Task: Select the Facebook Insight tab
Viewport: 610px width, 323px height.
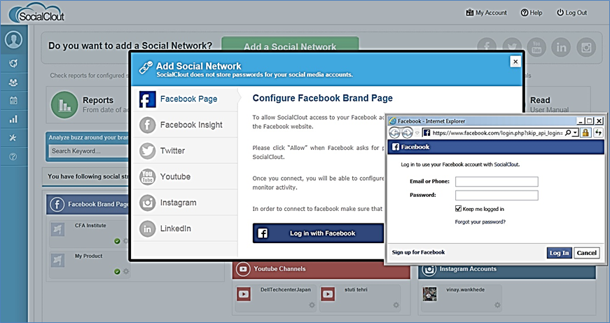Action: [x=186, y=125]
